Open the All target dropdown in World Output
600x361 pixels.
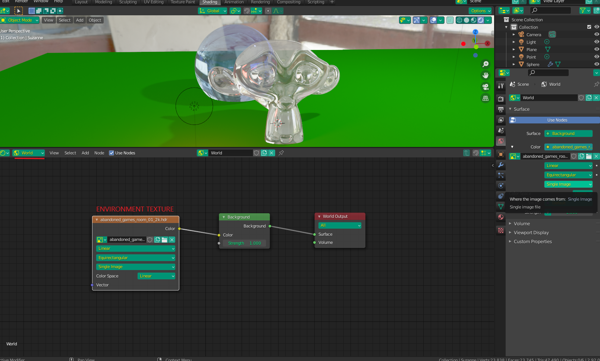click(x=340, y=225)
